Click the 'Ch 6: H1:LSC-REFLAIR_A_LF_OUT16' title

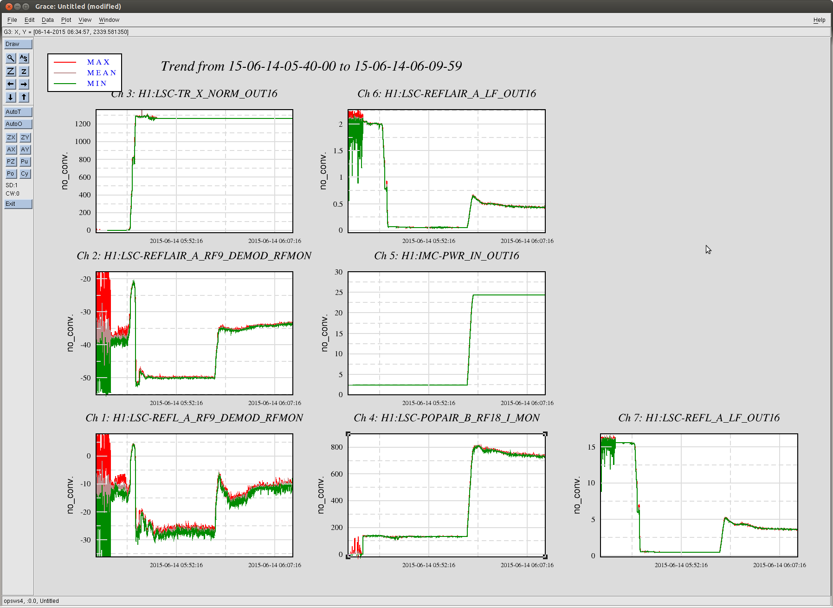pyautogui.click(x=446, y=94)
